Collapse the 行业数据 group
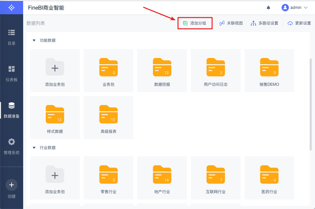Viewport: 315px width, 209px height. pyautogui.click(x=34, y=148)
